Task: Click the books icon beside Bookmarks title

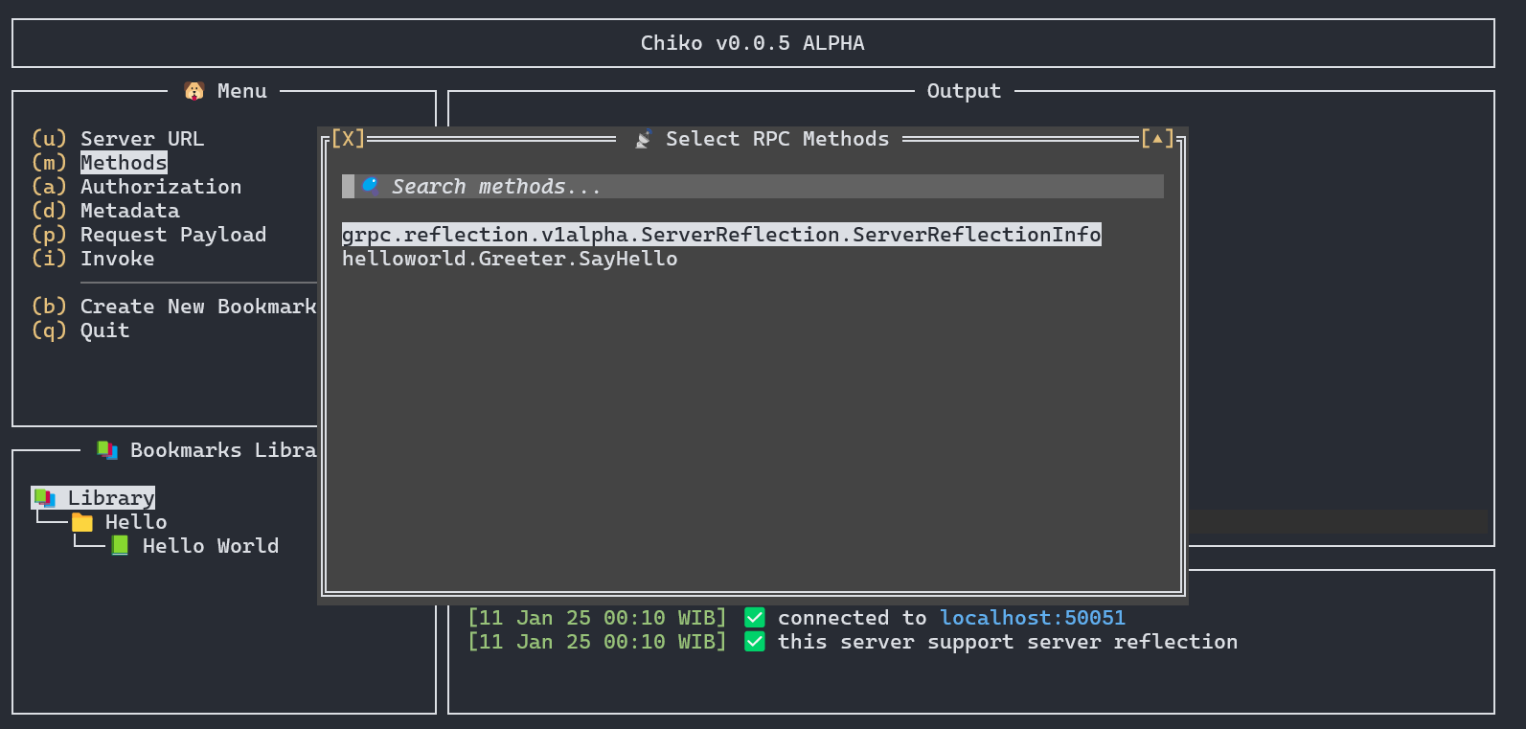Action: click(107, 450)
